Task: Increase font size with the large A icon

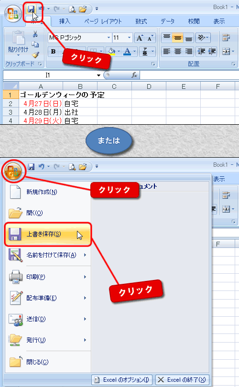Action: pyautogui.click(x=140, y=38)
